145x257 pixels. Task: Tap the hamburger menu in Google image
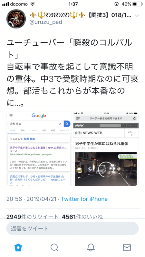(x=11, y=115)
